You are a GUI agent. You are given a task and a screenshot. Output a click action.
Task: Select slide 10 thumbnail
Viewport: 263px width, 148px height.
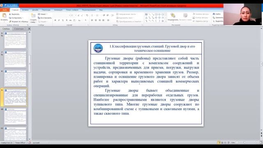pos(15,116)
